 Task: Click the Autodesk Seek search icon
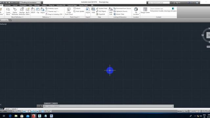click(173, 9)
